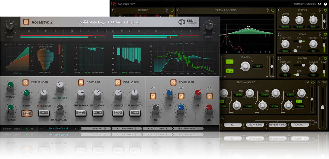Viewport: 329px width, 159px height.
Task: Click Chorus solo ear icon
Action: [320, 10]
